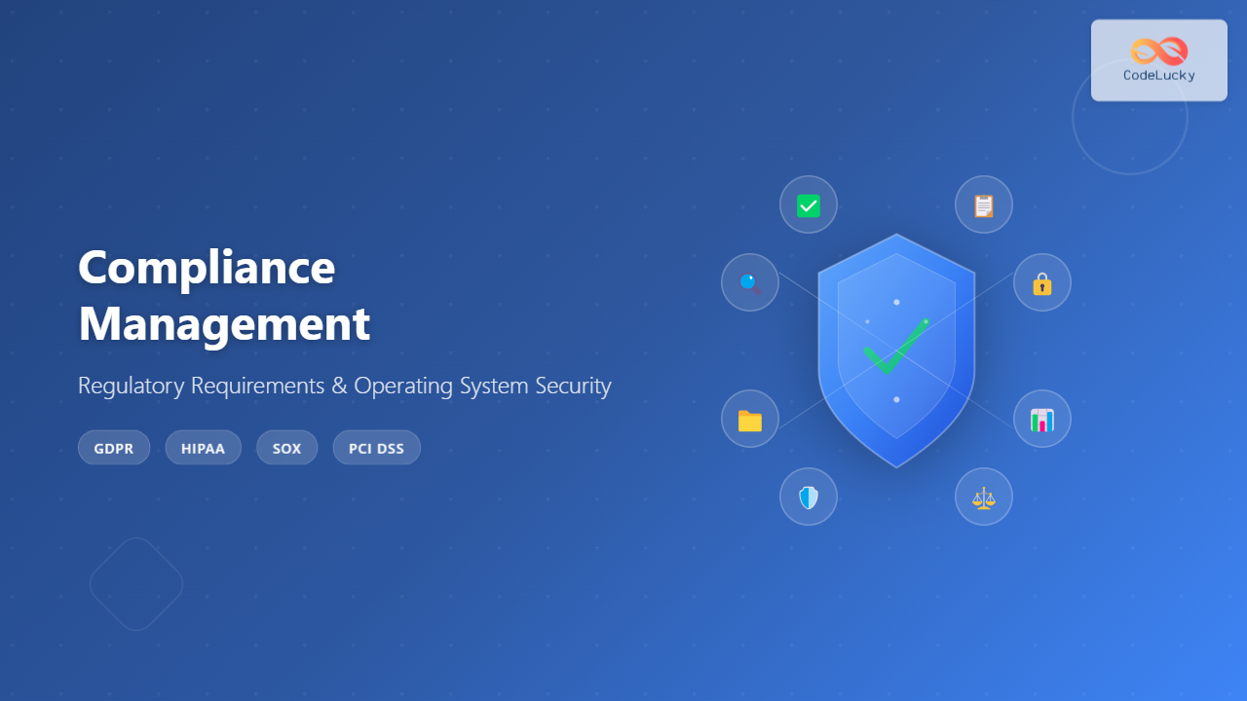This screenshot has height=701, width=1247.
Task: Click the SOX tag pill
Action: pyautogui.click(x=286, y=449)
